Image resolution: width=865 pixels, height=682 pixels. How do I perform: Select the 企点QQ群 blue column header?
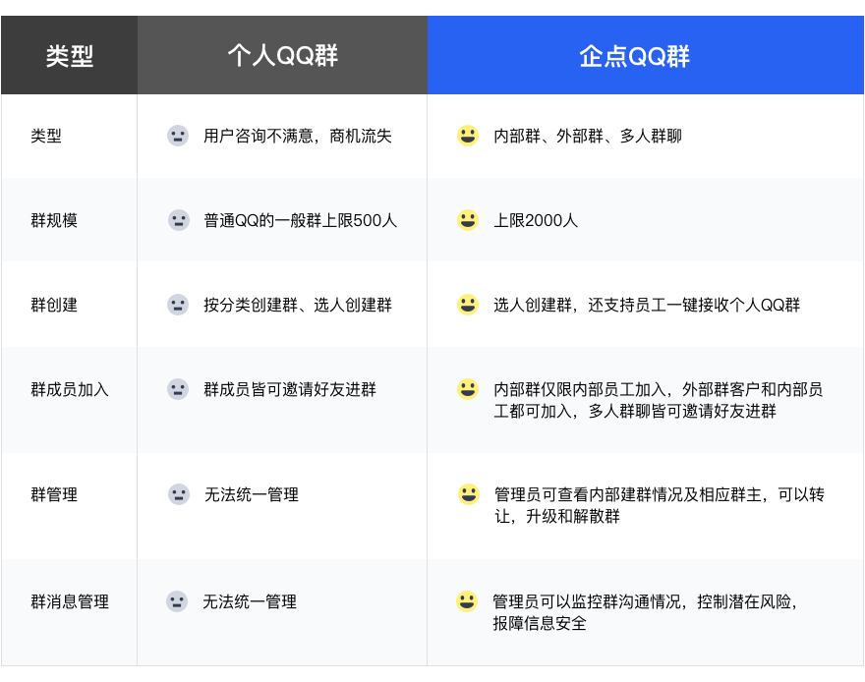646,55
